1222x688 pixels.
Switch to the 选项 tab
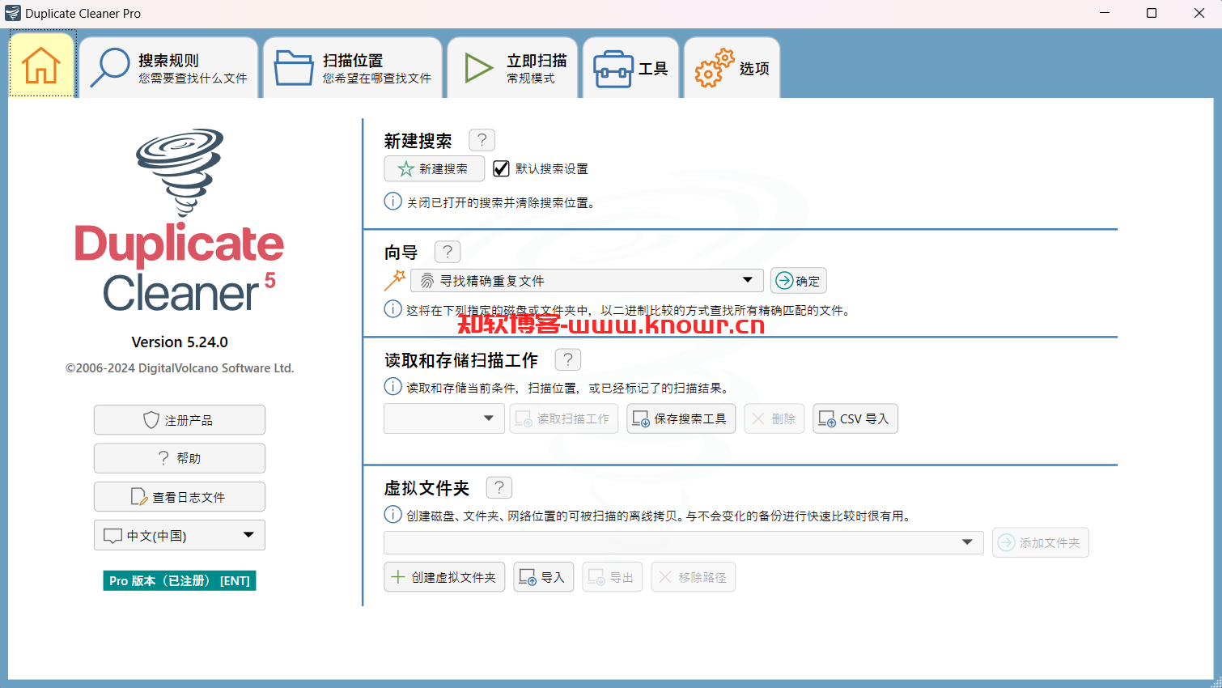tap(732, 68)
